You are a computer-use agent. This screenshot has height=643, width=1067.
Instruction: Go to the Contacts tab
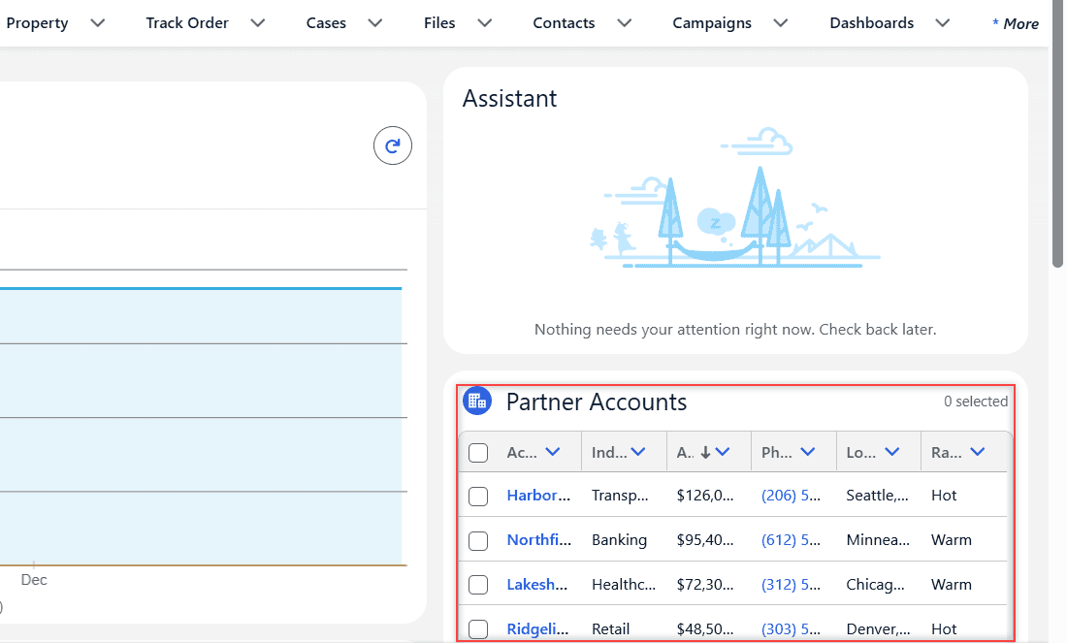(x=564, y=23)
